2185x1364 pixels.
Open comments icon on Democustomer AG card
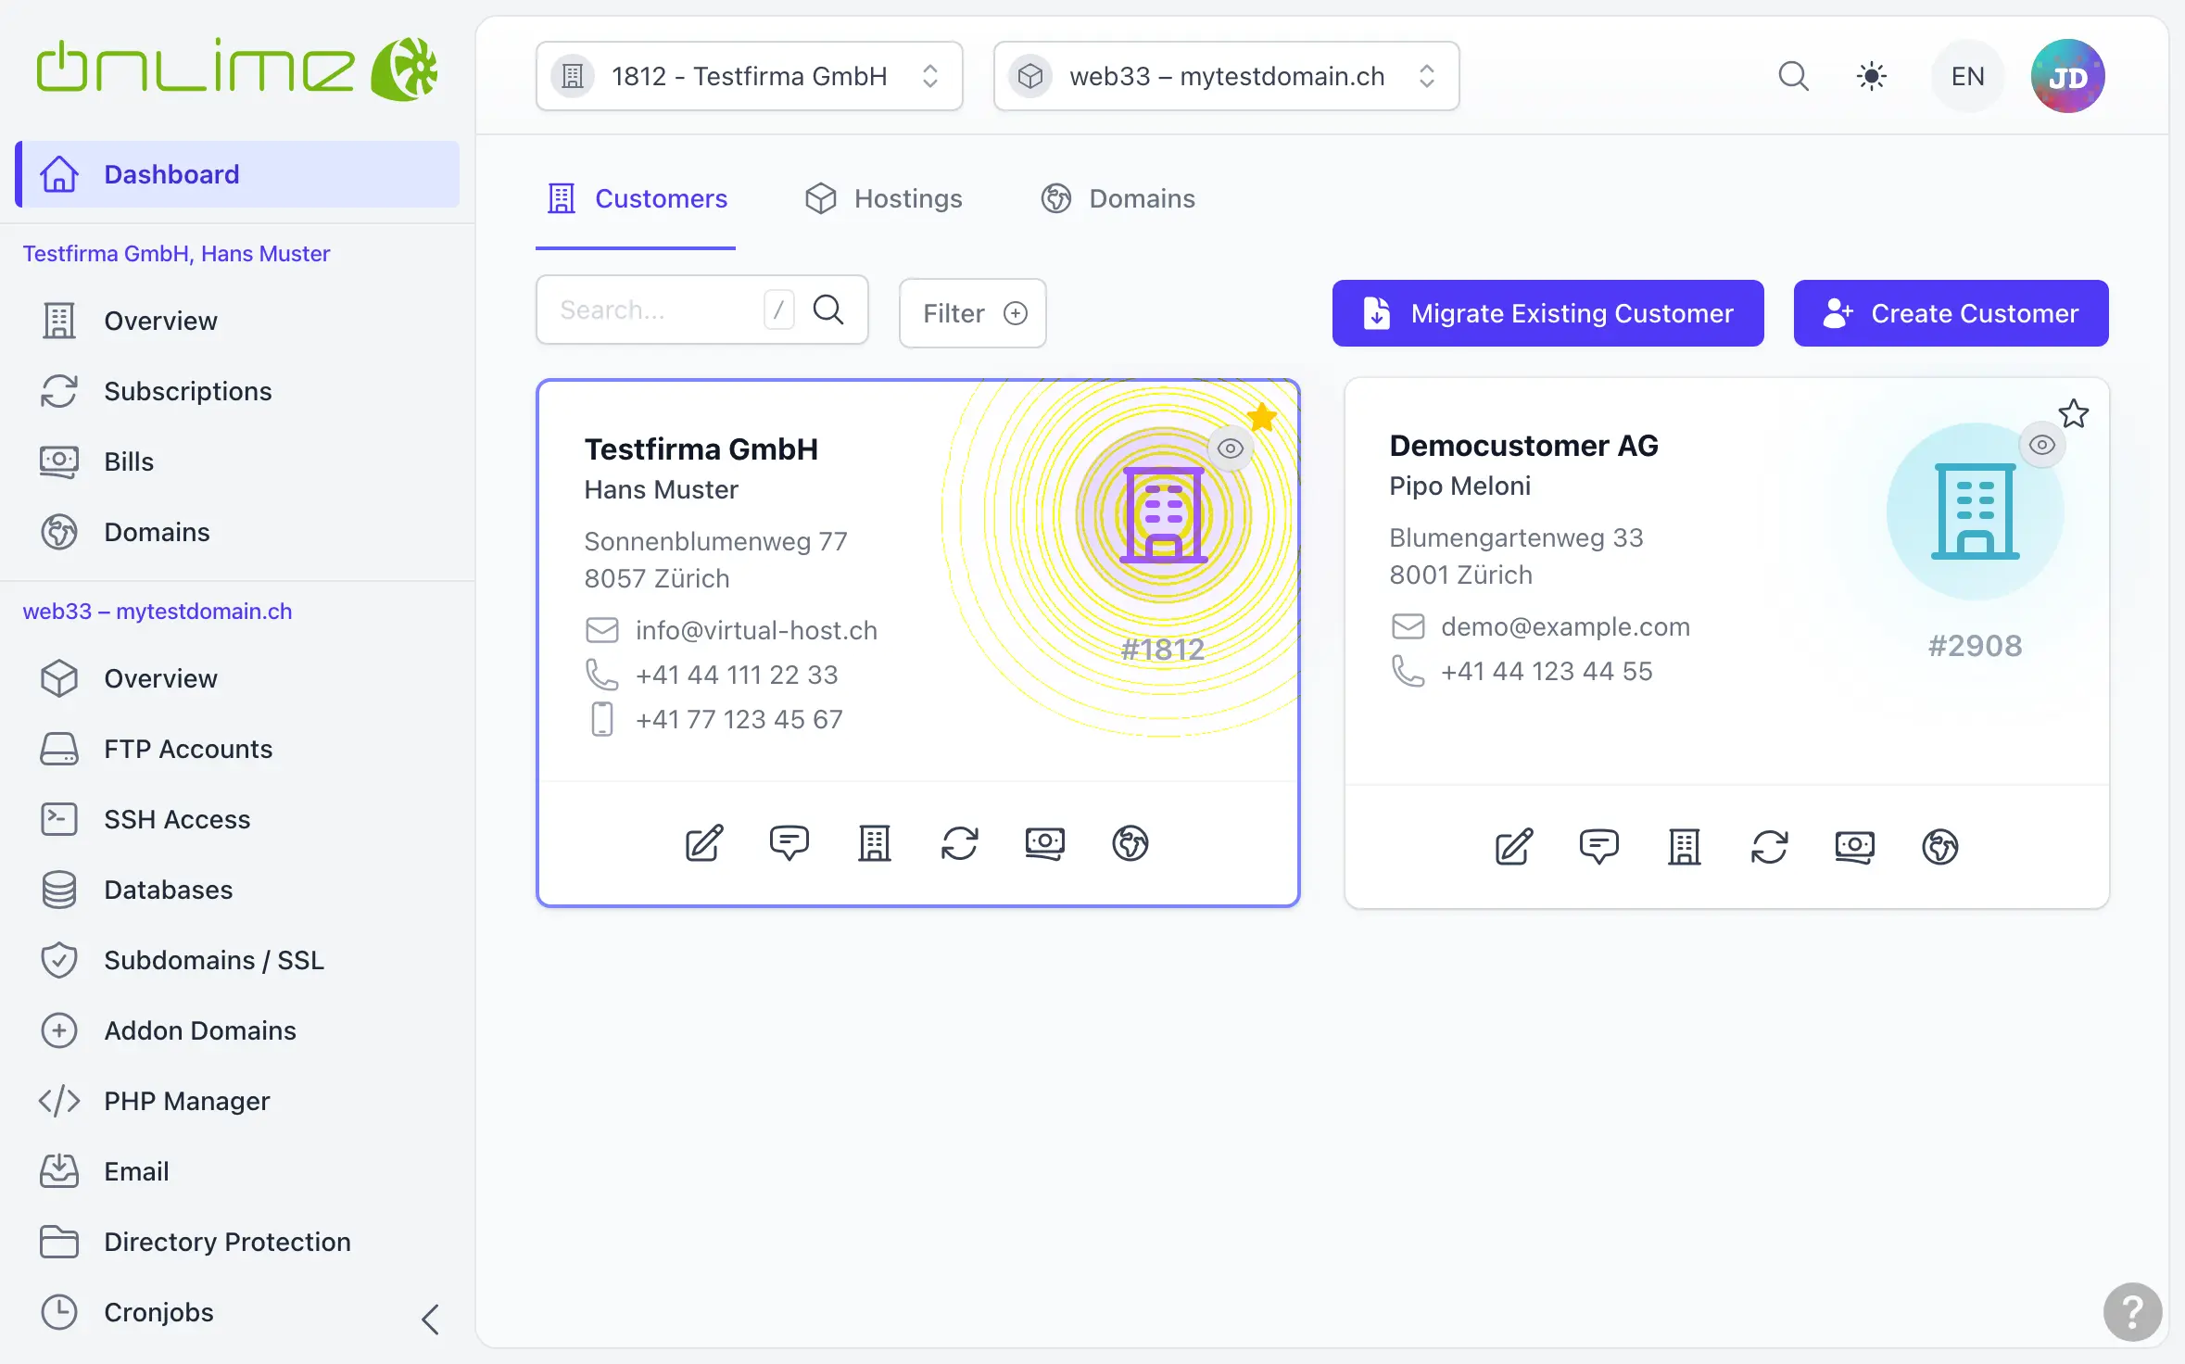(x=1599, y=847)
